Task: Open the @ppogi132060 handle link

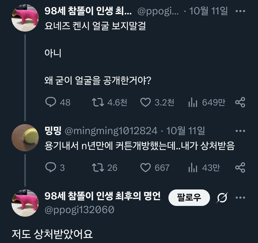Action: pos(79,210)
